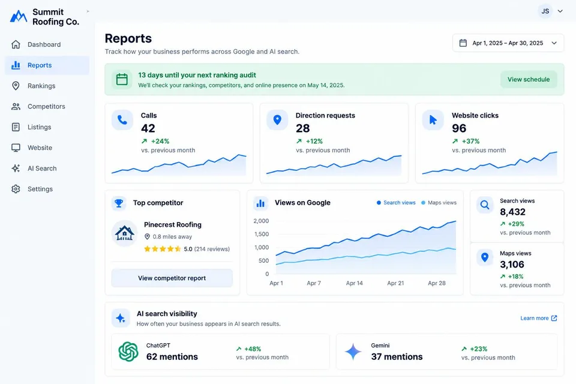
Task: Open Listings from the sidebar menu
Action: [x=47, y=127]
